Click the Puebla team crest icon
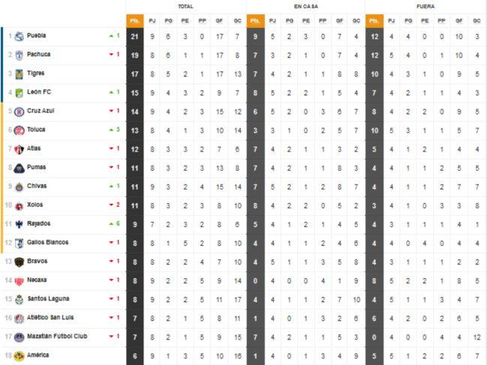 point(19,35)
